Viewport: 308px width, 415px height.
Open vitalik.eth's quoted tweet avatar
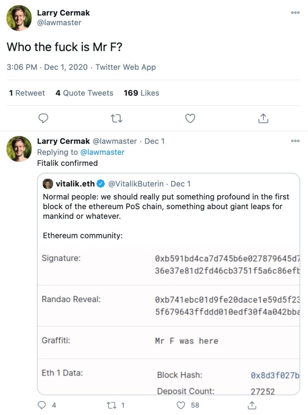coord(48,184)
